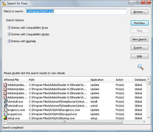This screenshot has width=153, height=132.
Task: Click the horizontal scrollbar left arrow
Action: tap(4, 122)
